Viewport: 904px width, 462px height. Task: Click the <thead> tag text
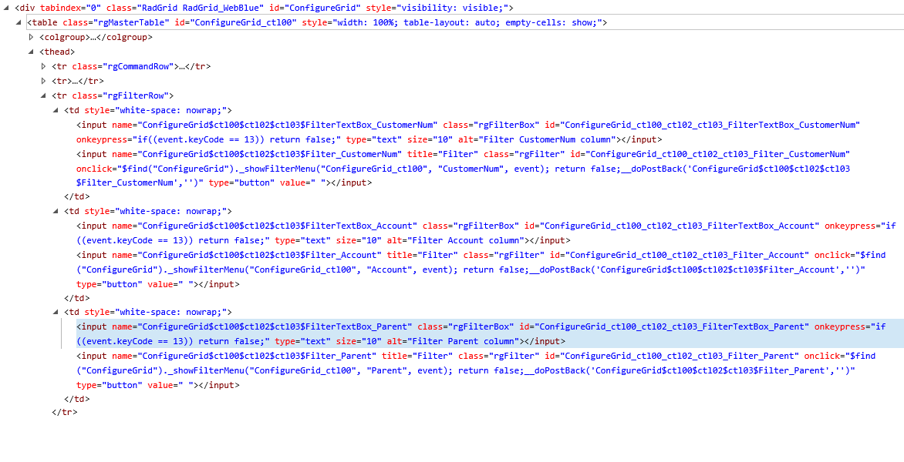pyautogui.click(x=56, y=52)
